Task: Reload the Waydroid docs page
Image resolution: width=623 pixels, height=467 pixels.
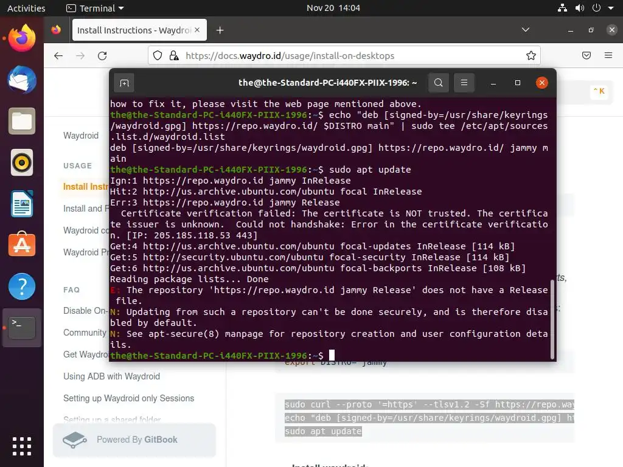Action: click(102, 55)
